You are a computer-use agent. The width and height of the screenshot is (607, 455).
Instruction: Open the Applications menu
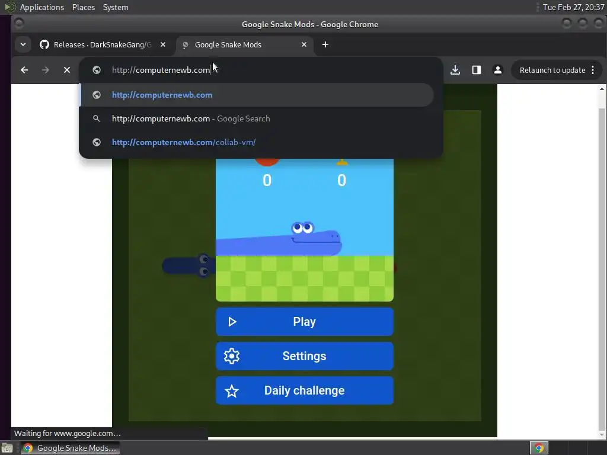coord(42,7)
